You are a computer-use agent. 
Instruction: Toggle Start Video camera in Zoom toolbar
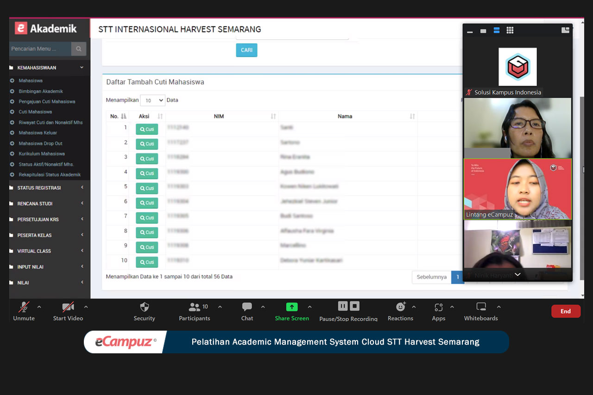(68, 307)
